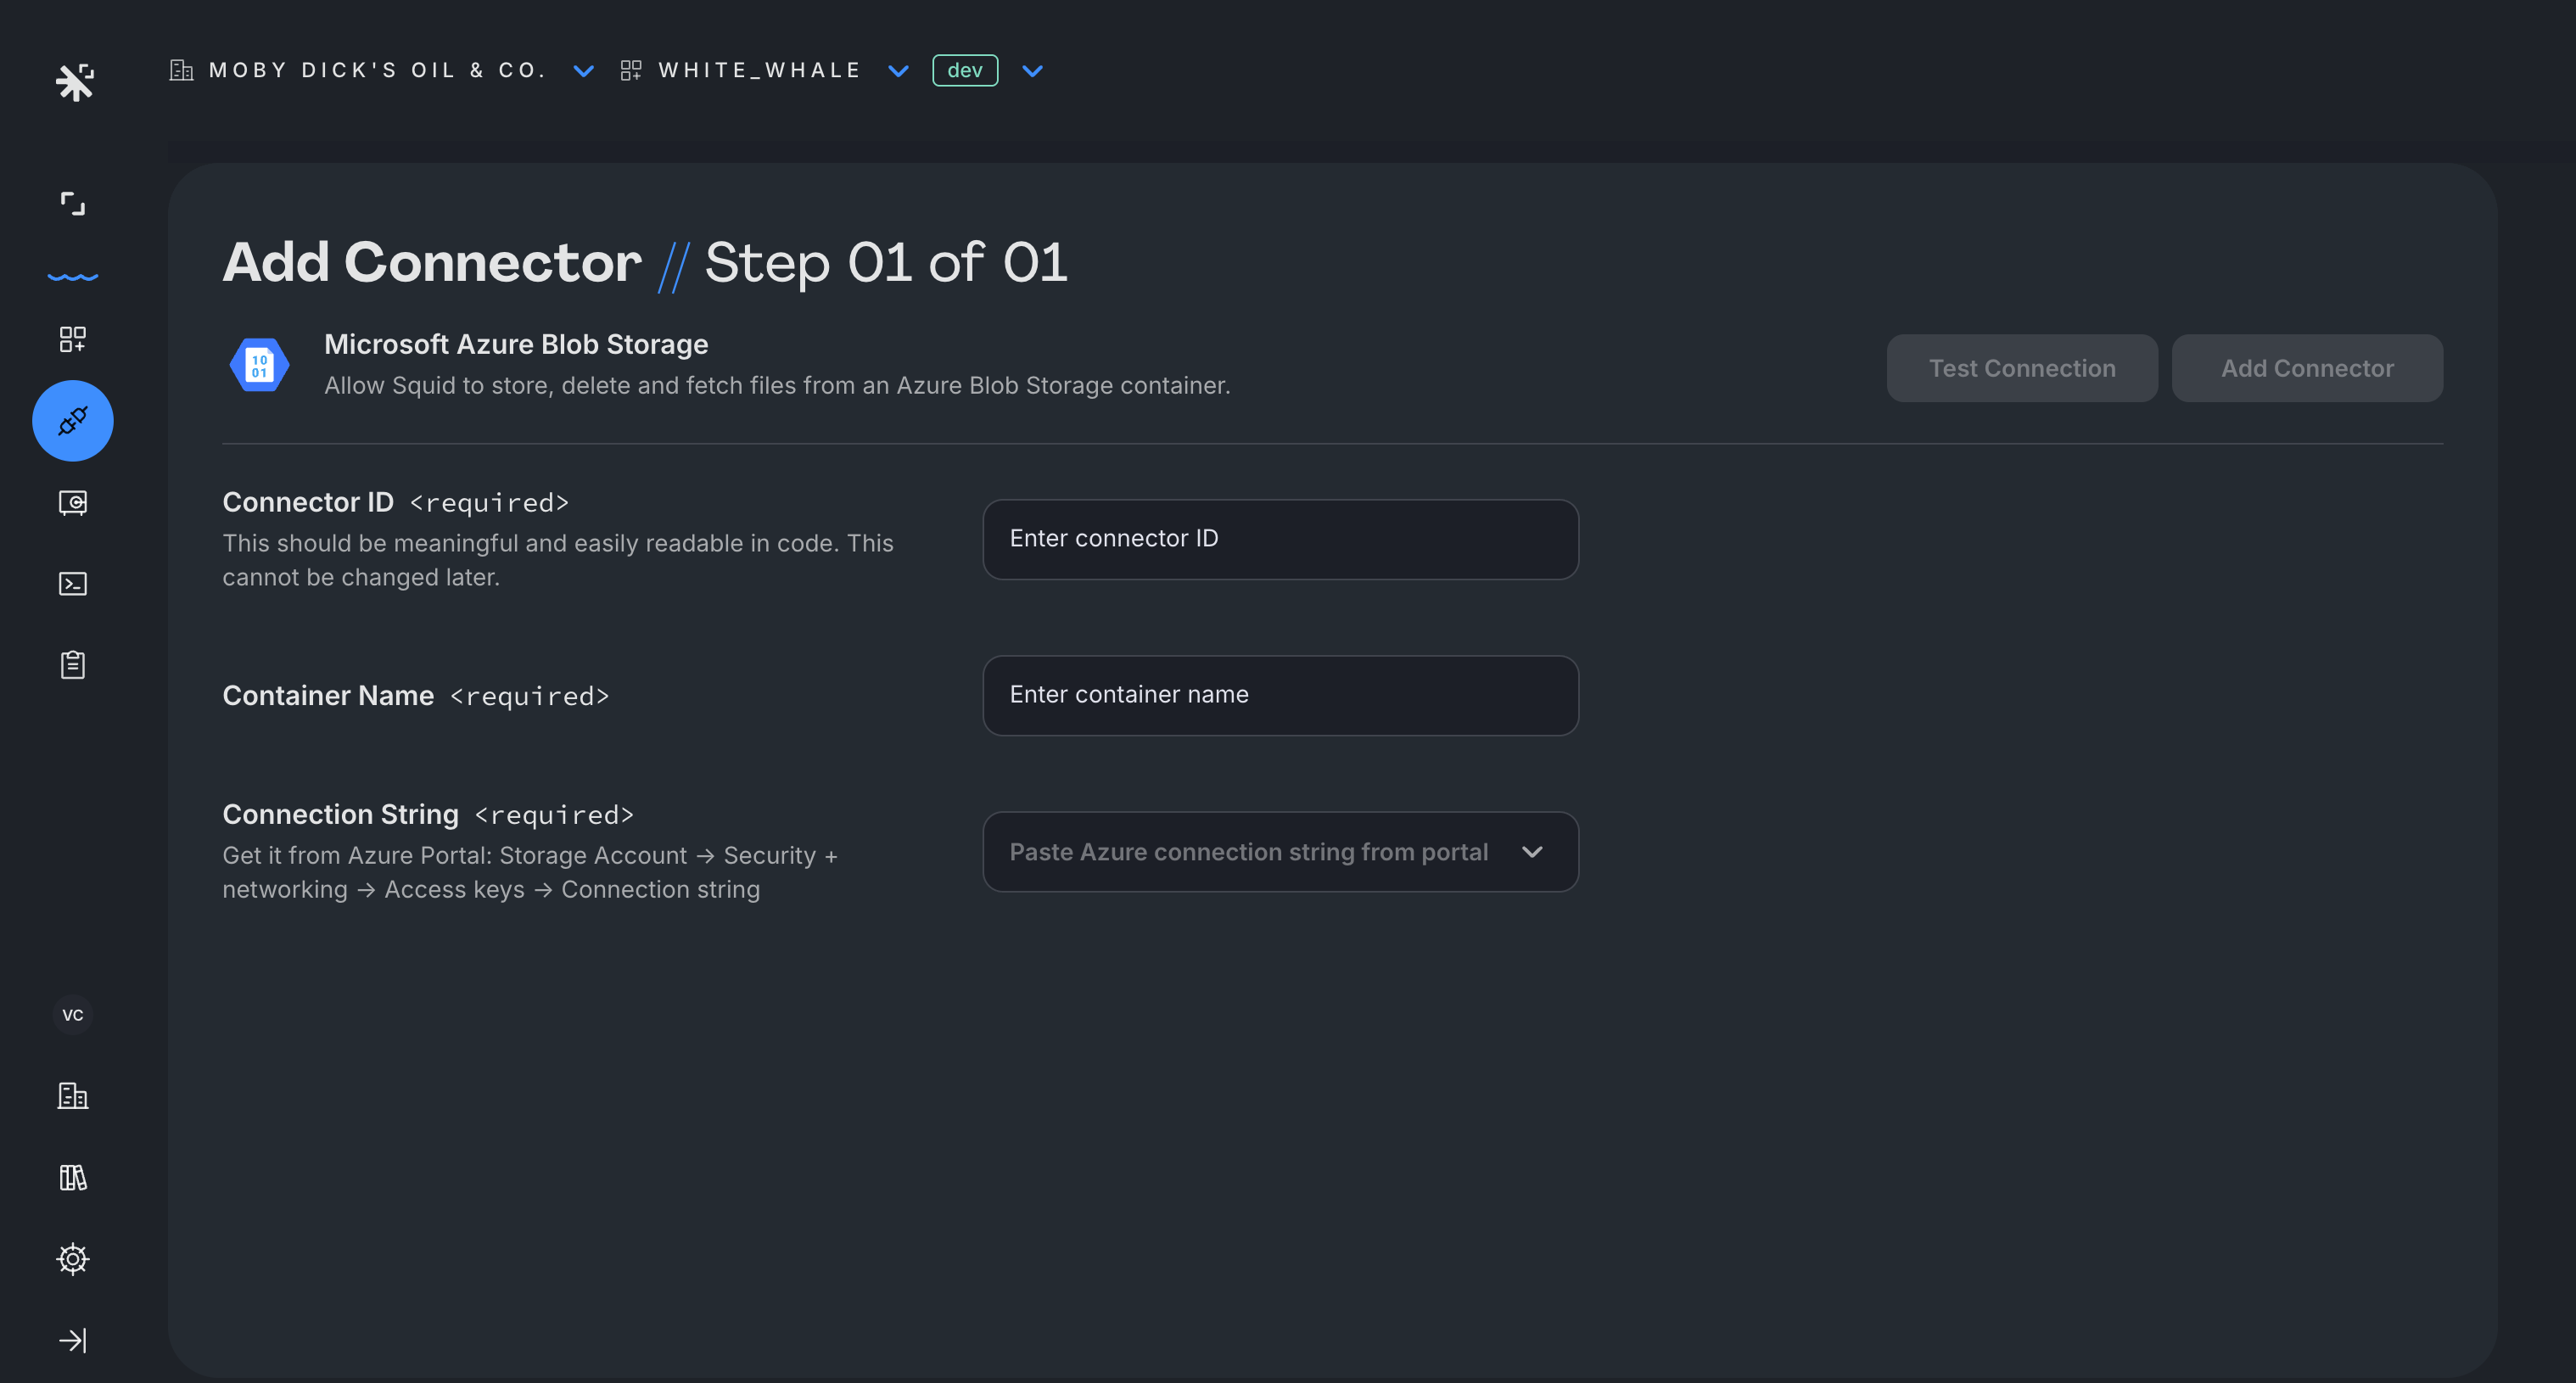Click the Azure Blob Storage hexagon icon
This screenshot has height=1383, width=2576.
pos(259,365)
